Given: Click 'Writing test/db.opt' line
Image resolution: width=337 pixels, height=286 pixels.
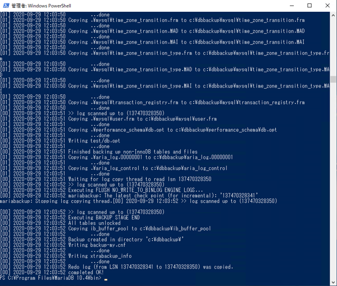Looking at the screenshot, I should pos(60,141).
